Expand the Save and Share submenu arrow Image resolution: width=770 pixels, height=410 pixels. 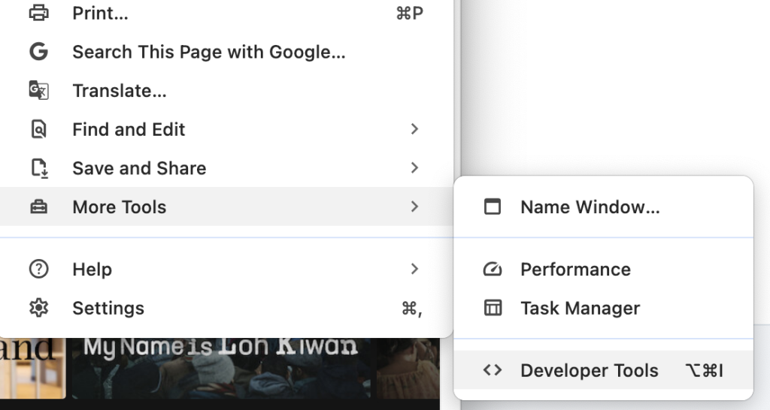[414, 167]
